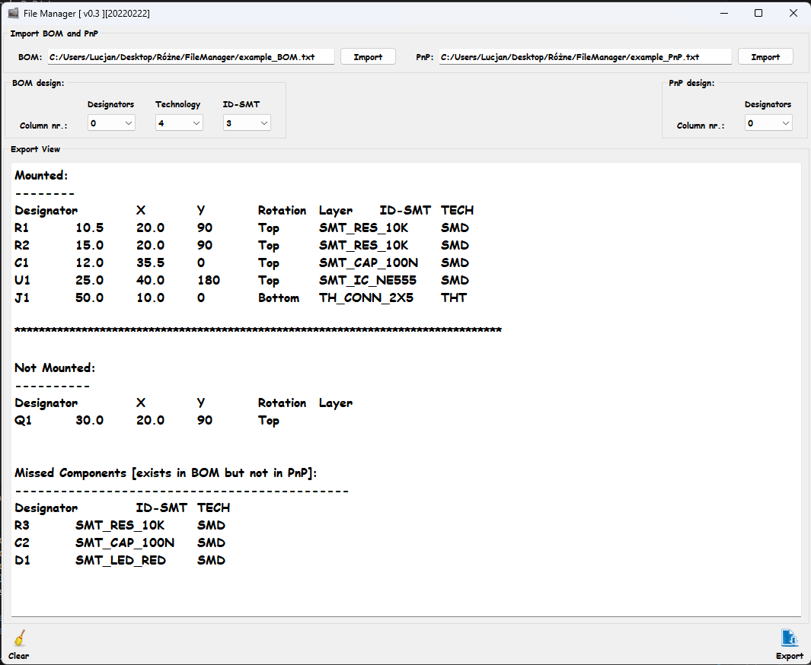
Task: Click 50.0 value in J1 row
Action: [90, 298]
